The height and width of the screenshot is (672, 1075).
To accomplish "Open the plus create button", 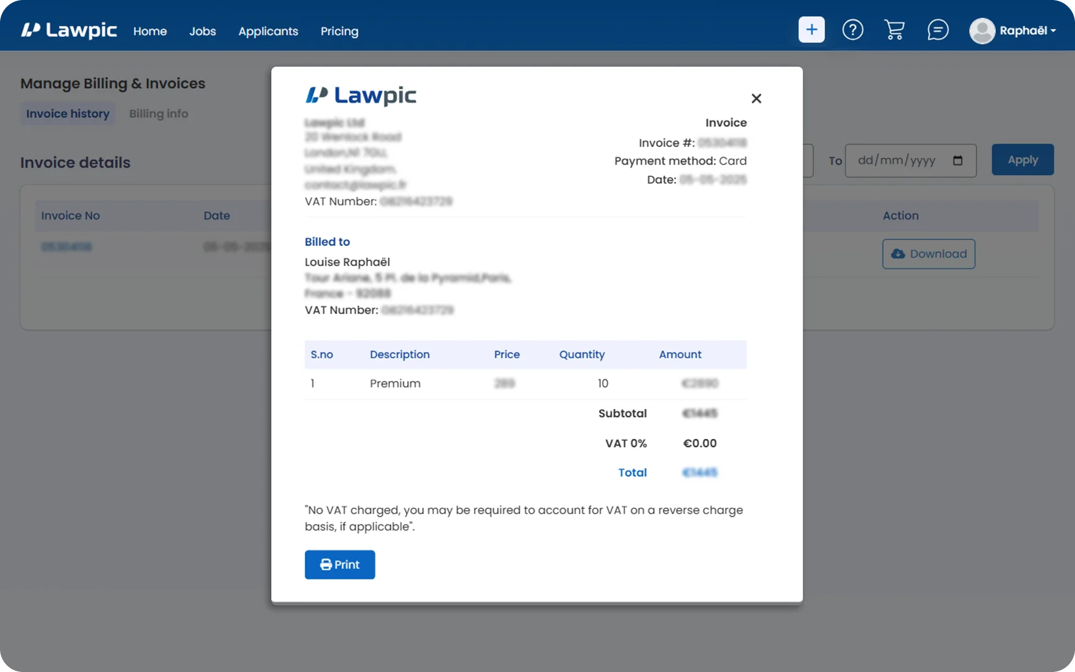I will [811, 30].
